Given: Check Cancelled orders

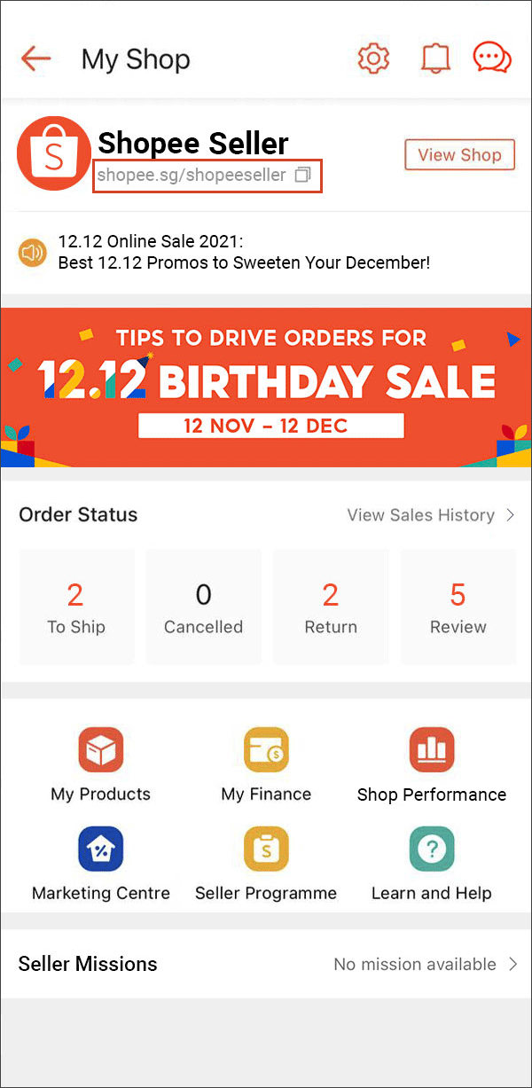Looking at the screenshot, I should (x=203, y=607).
